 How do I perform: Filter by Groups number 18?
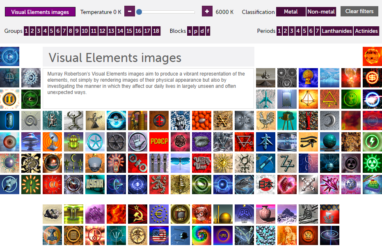click(x=156, y=31)
